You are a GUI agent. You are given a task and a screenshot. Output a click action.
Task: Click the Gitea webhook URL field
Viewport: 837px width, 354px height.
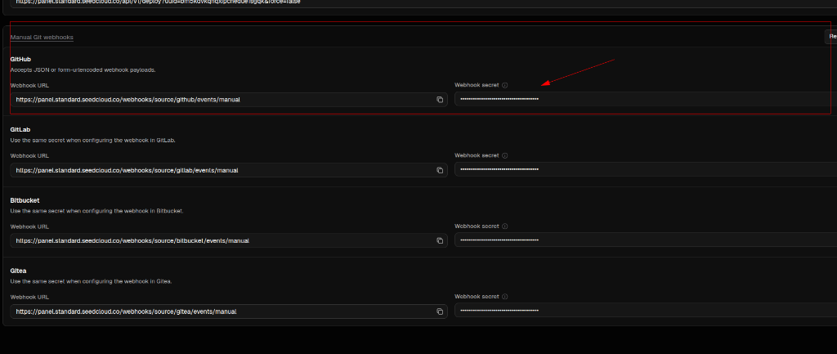tap(229, 311)
